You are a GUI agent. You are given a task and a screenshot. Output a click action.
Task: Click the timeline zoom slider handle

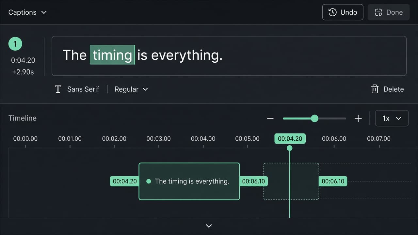(x=314, y=118)
